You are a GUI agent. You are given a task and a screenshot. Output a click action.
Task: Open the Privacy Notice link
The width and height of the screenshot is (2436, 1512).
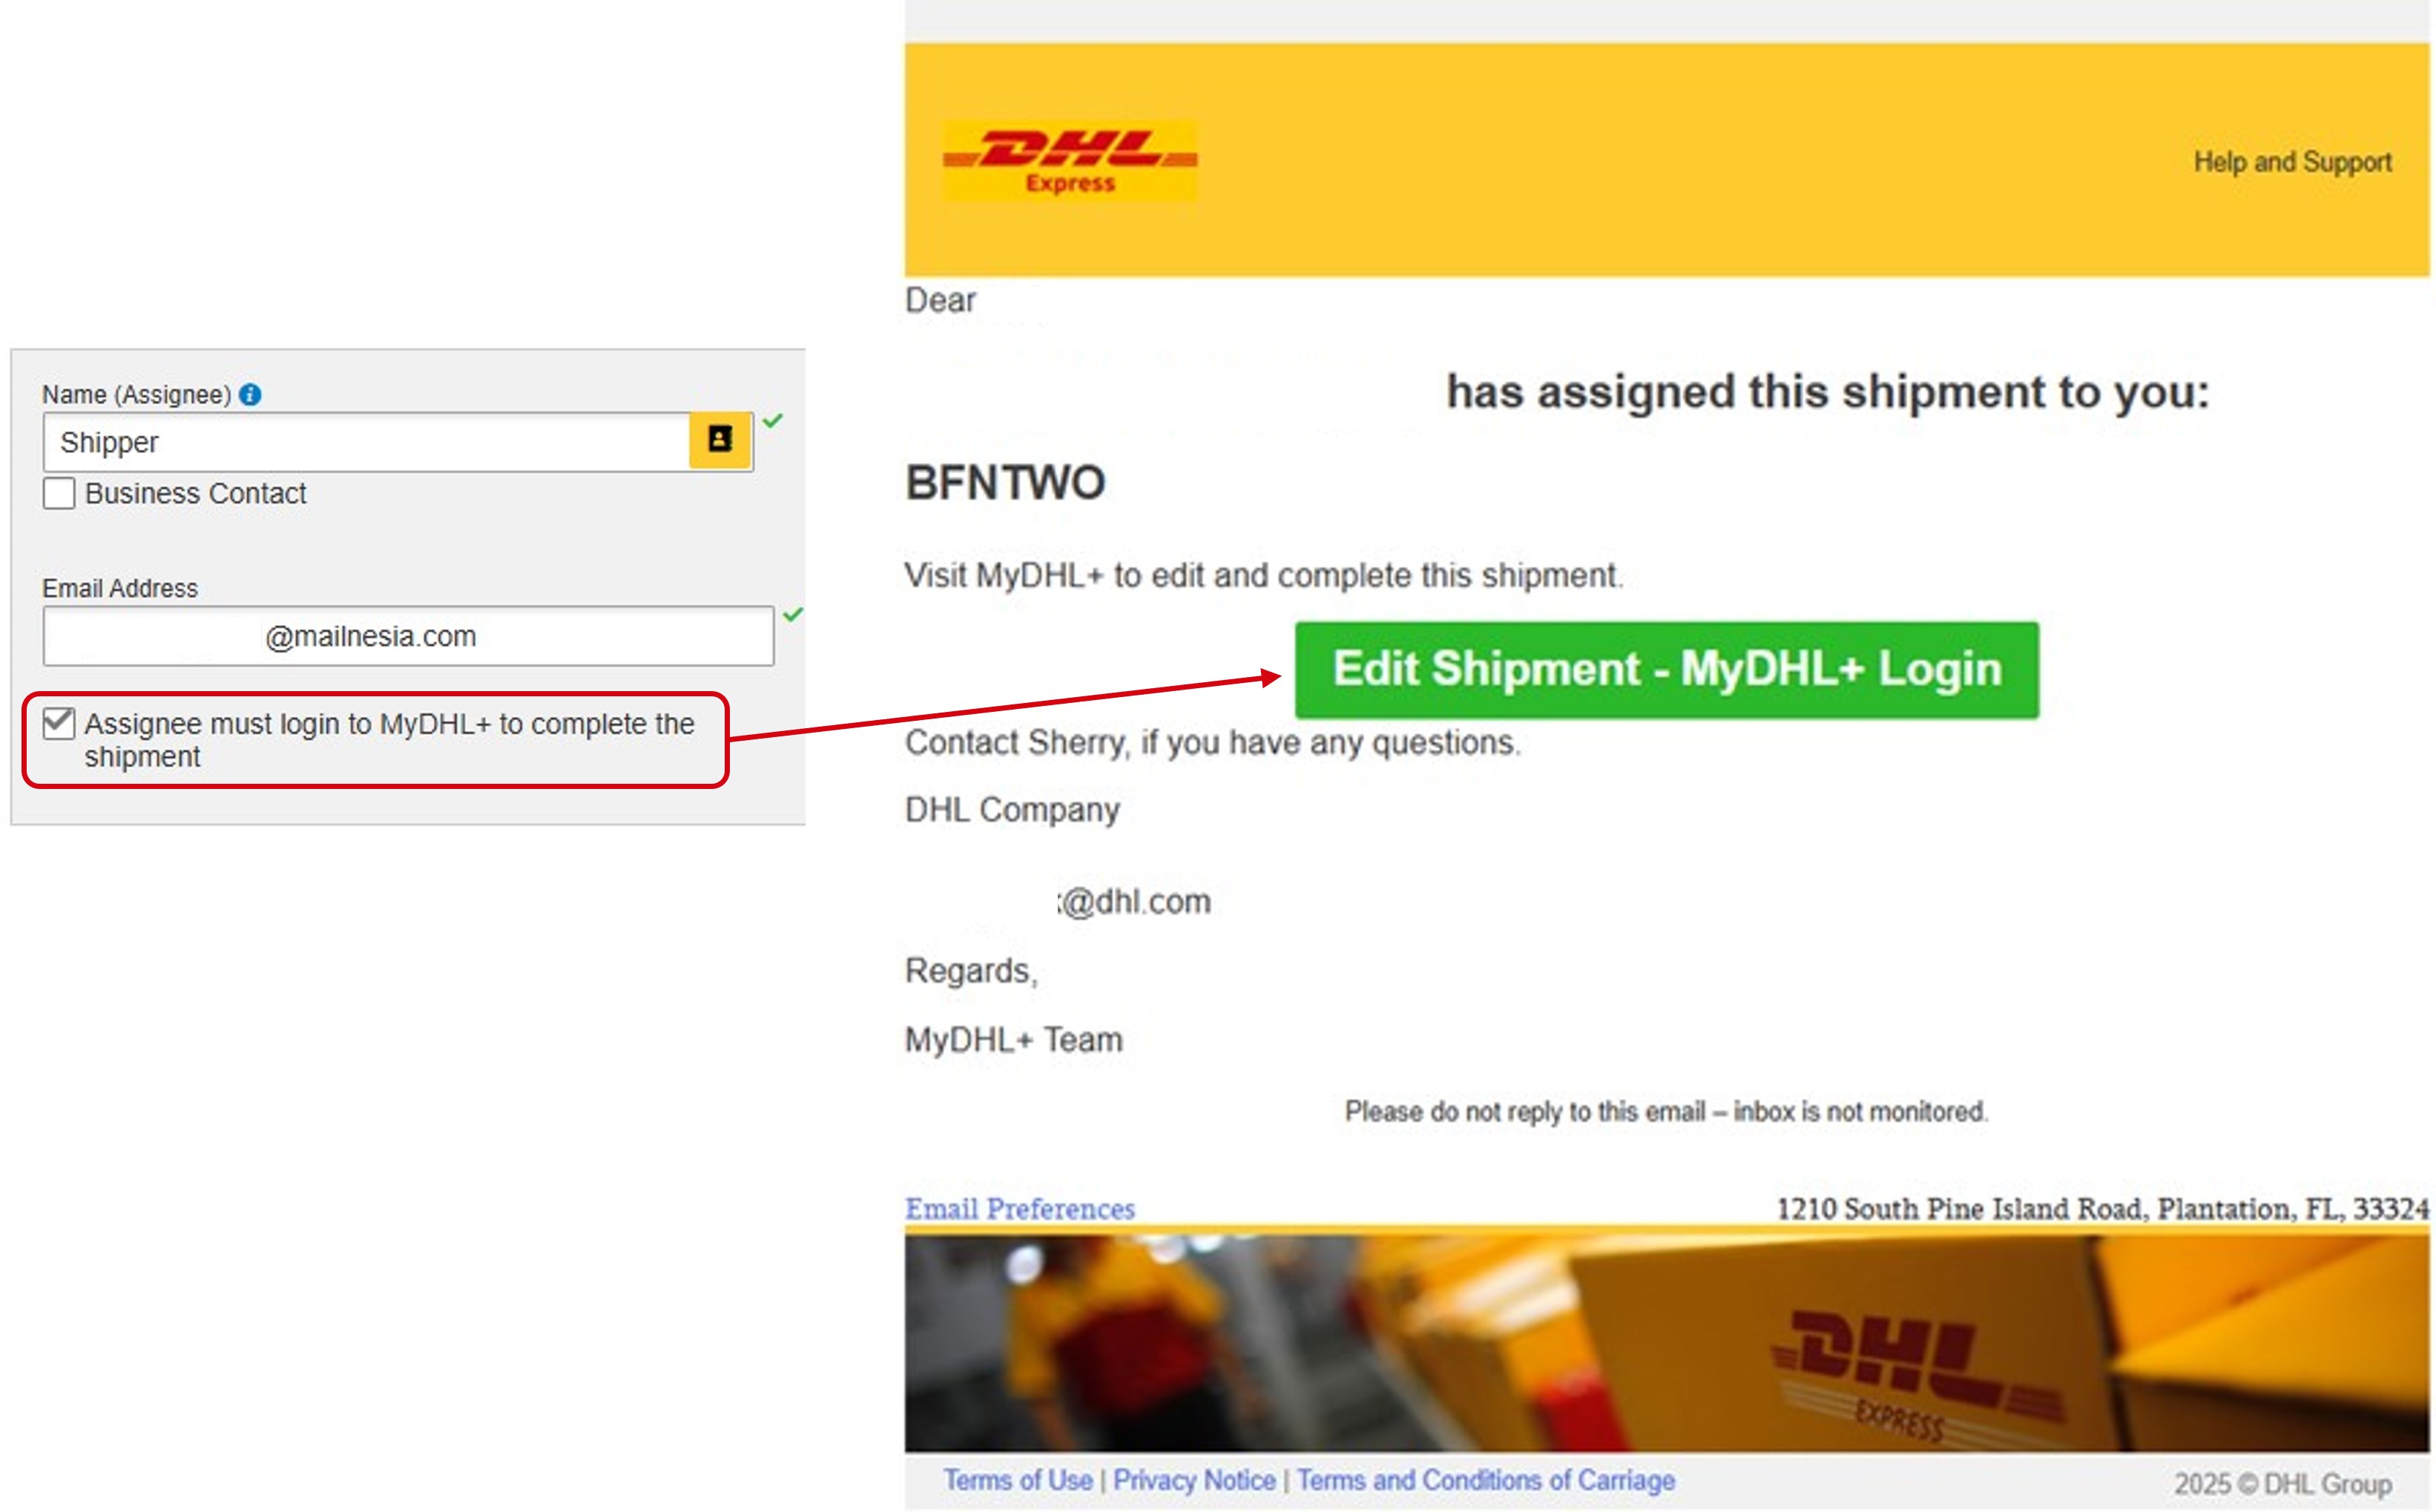click(1194, 1480)
